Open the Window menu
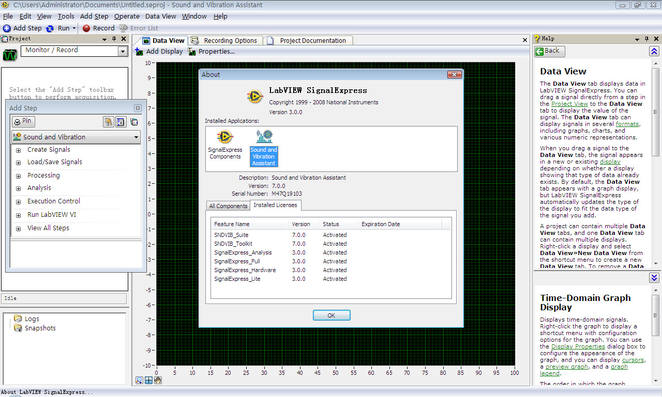Viewport: 662px width, 397px height. (x=194, y=16)
